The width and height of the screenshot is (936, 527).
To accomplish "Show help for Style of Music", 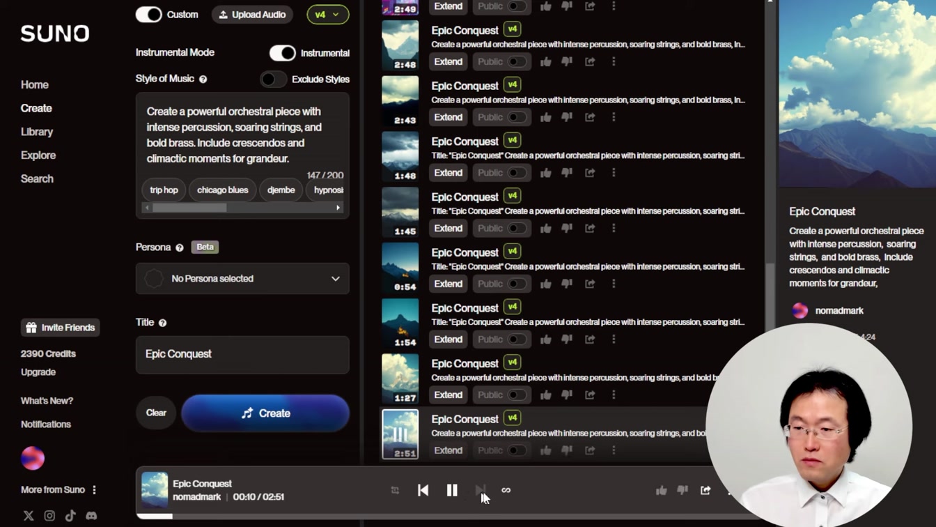I will coord(203,79).
